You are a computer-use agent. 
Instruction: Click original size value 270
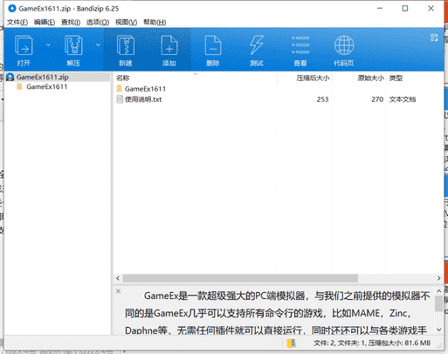377,99
